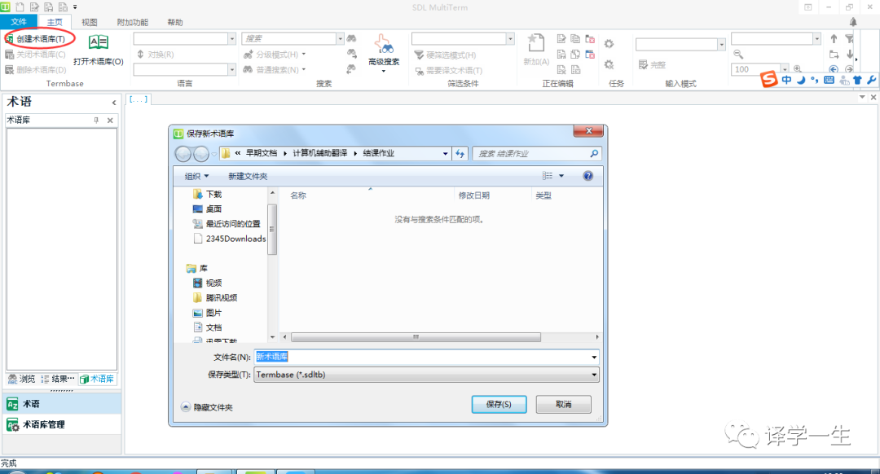The image size is (880, 474).
Task: Select 2345Downloads in the folder tree
Action: [230, 239]
